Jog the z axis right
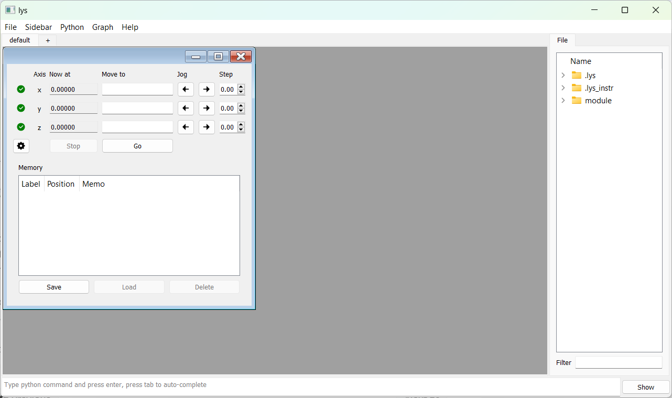Viewport: 672px width, 398px height. pos(207,127)
